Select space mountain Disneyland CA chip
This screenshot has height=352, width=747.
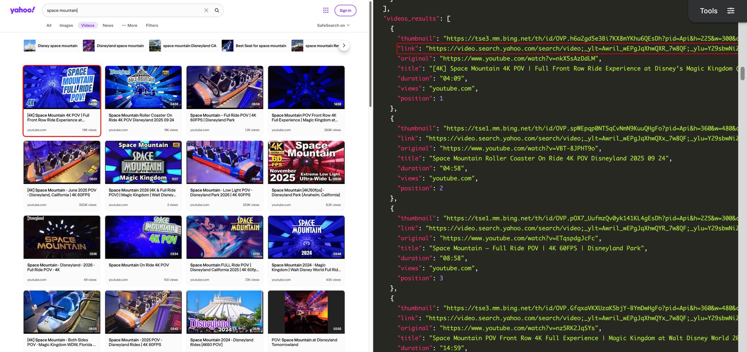click(183, 46)
